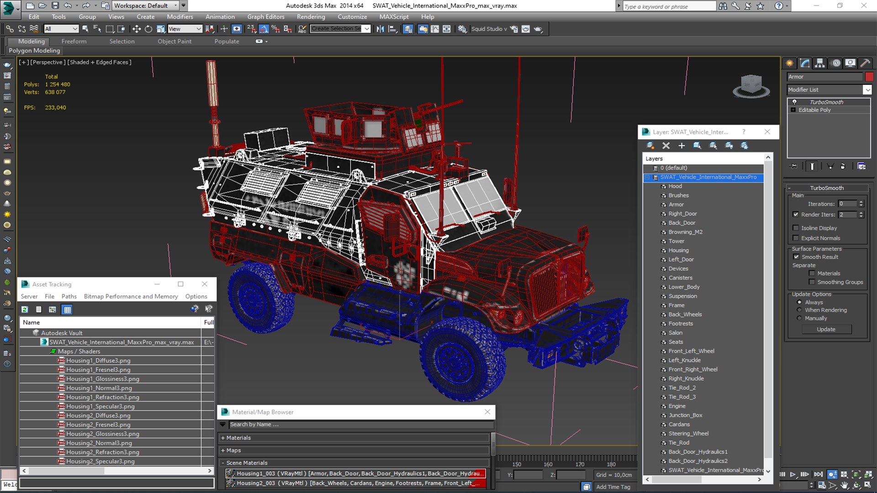Click the ViewCube in the viewport
This screenshot has height=493, width=877.
751,86
